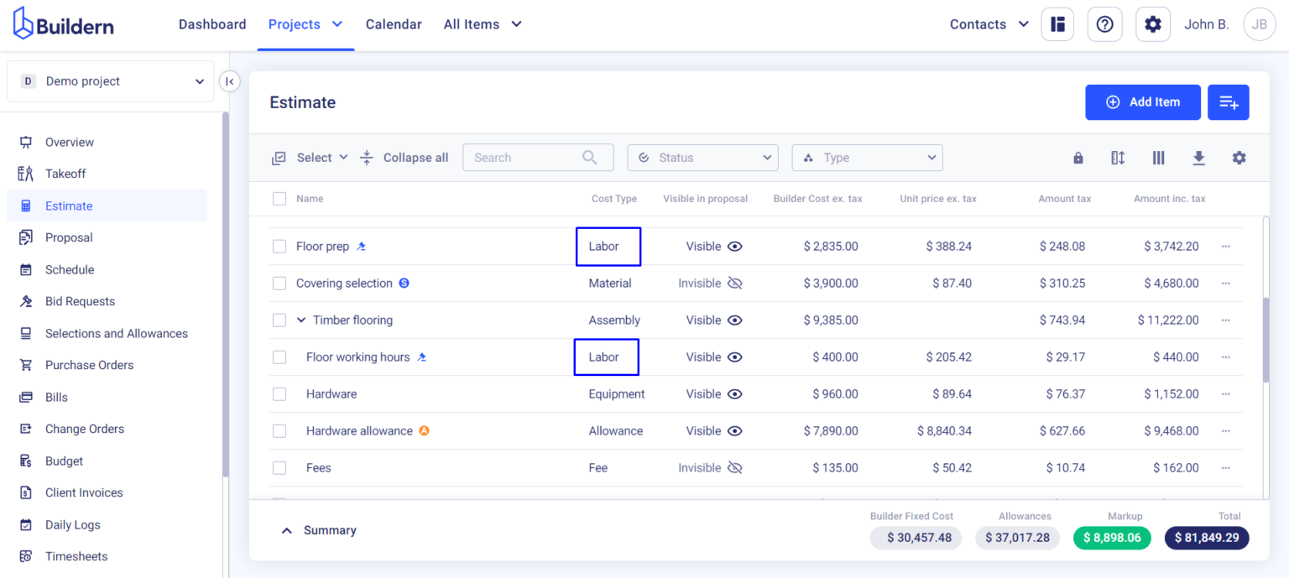
Task: Switch to the Calendar section
Action: [394, 24]
